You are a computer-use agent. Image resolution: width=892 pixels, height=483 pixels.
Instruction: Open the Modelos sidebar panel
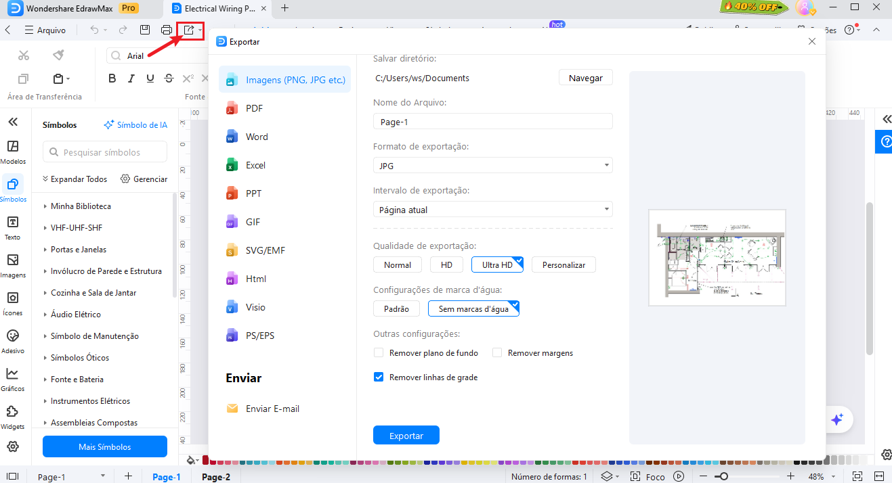13,152
